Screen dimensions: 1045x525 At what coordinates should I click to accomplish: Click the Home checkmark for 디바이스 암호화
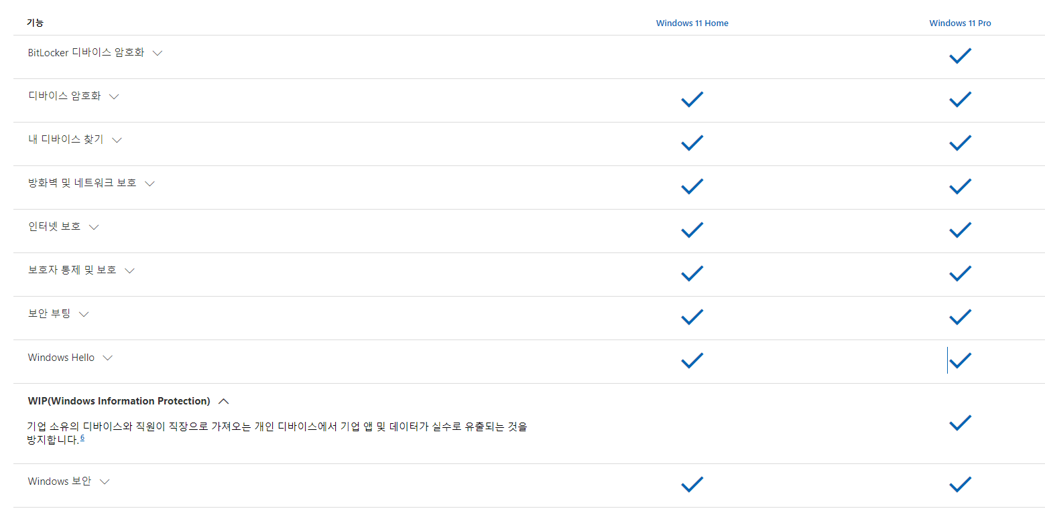pos(692,99)
